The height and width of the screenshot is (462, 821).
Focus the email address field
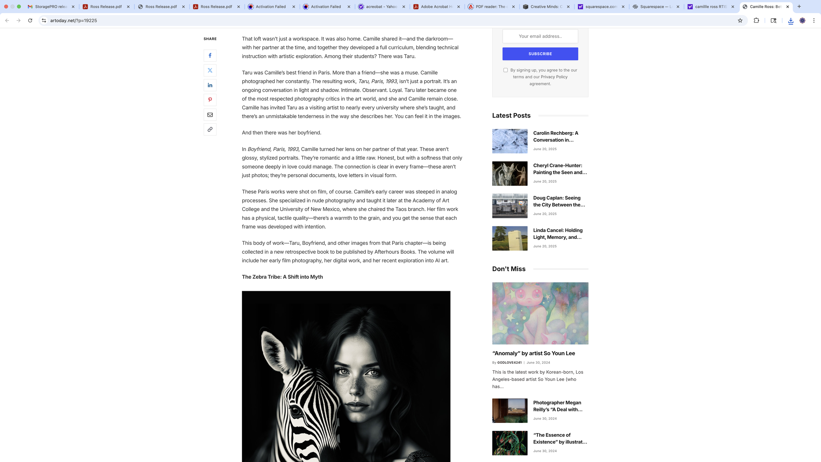point(540,36)
